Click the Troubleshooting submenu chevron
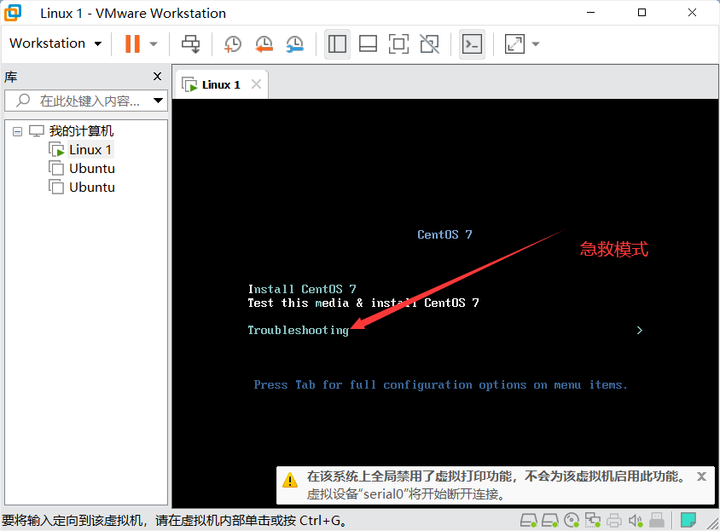The height and width of the screenshot is (531, 720). click(x=640, y=331)
